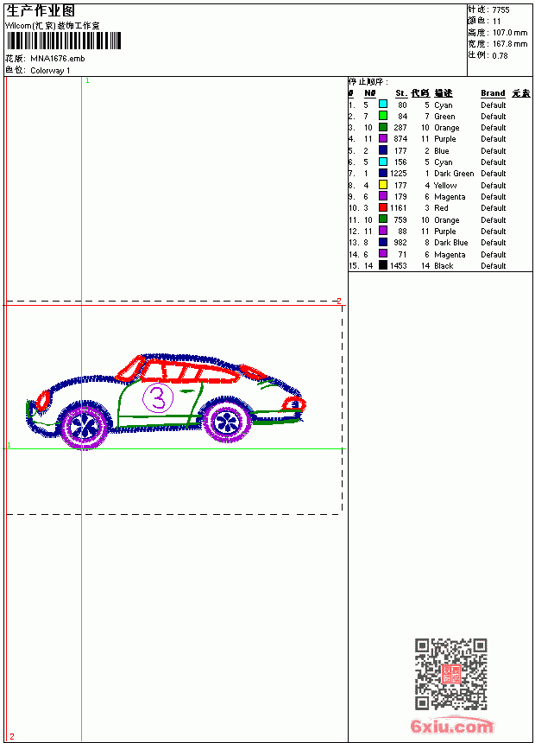This screenshot has width=535, height=743.
Task: Select the 1453 stitch count cell
Action: tap(398, 266)
